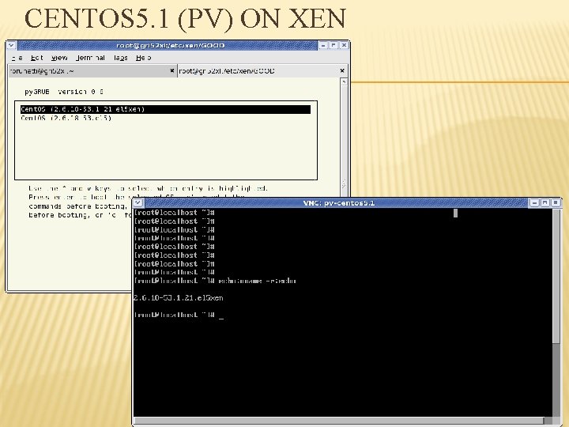Open the Tabs menu
This screenshot has height=427, width=569.
pos(120,58)
